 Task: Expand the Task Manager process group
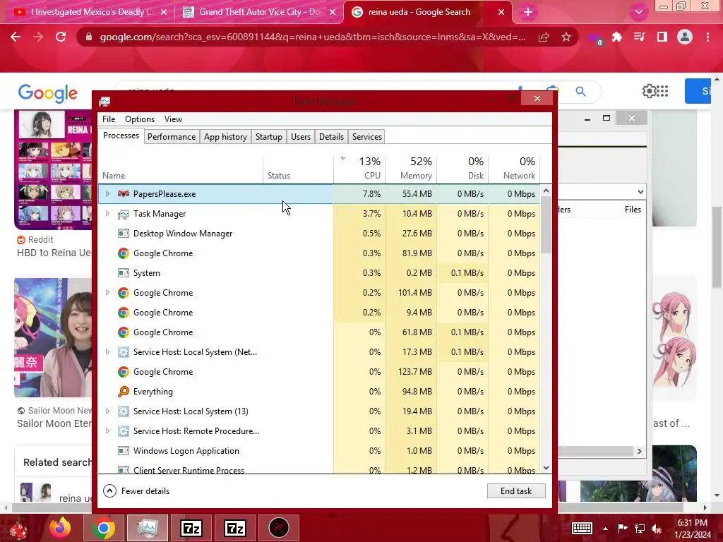pyautogui.click(x=107, y=214)
